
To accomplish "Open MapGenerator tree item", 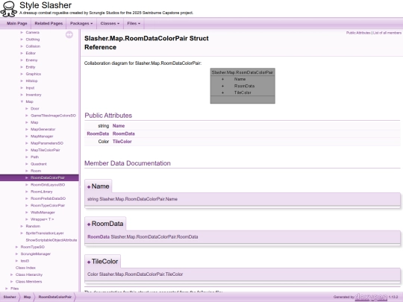I will click(43, 129).
